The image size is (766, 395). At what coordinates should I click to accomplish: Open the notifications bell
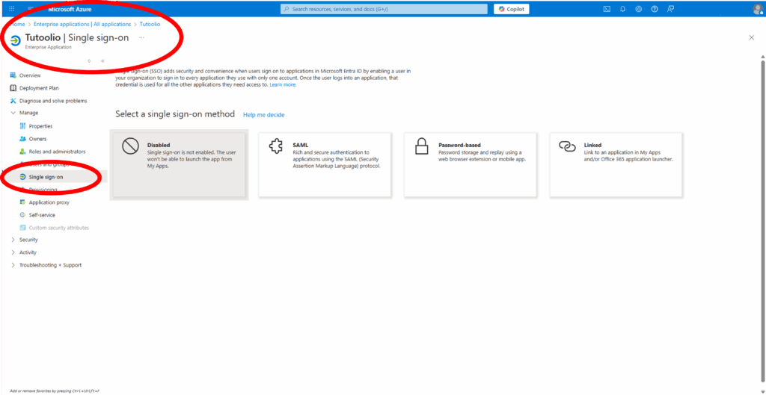pos(622,9)
